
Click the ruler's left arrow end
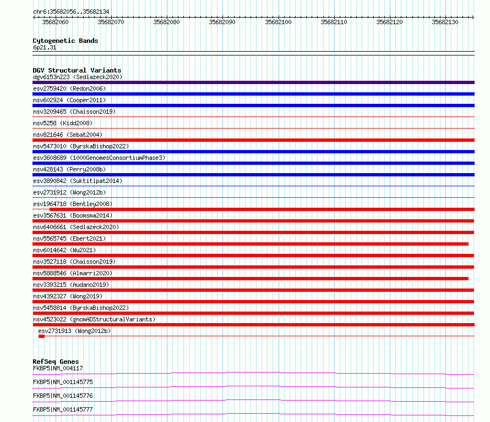[x=34, y=18]
